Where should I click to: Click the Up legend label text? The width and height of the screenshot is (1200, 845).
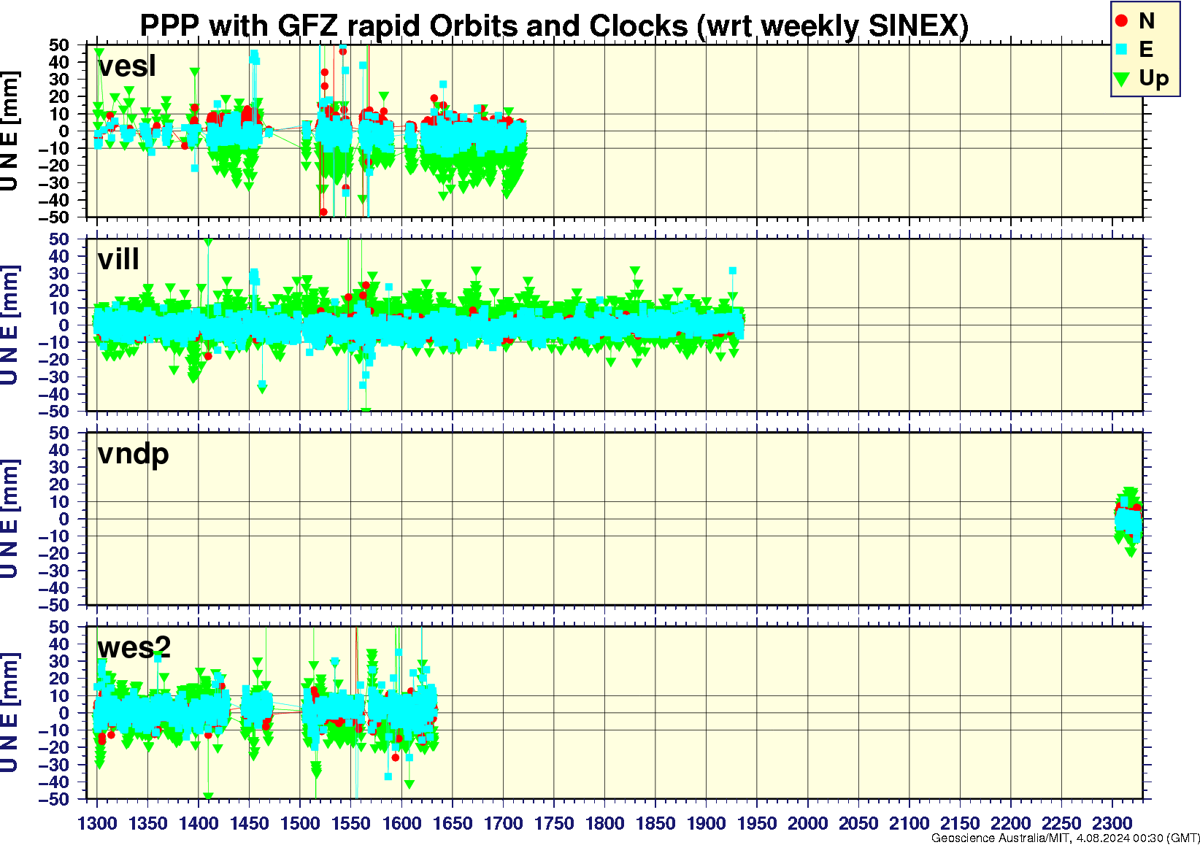click(1154, 78)
